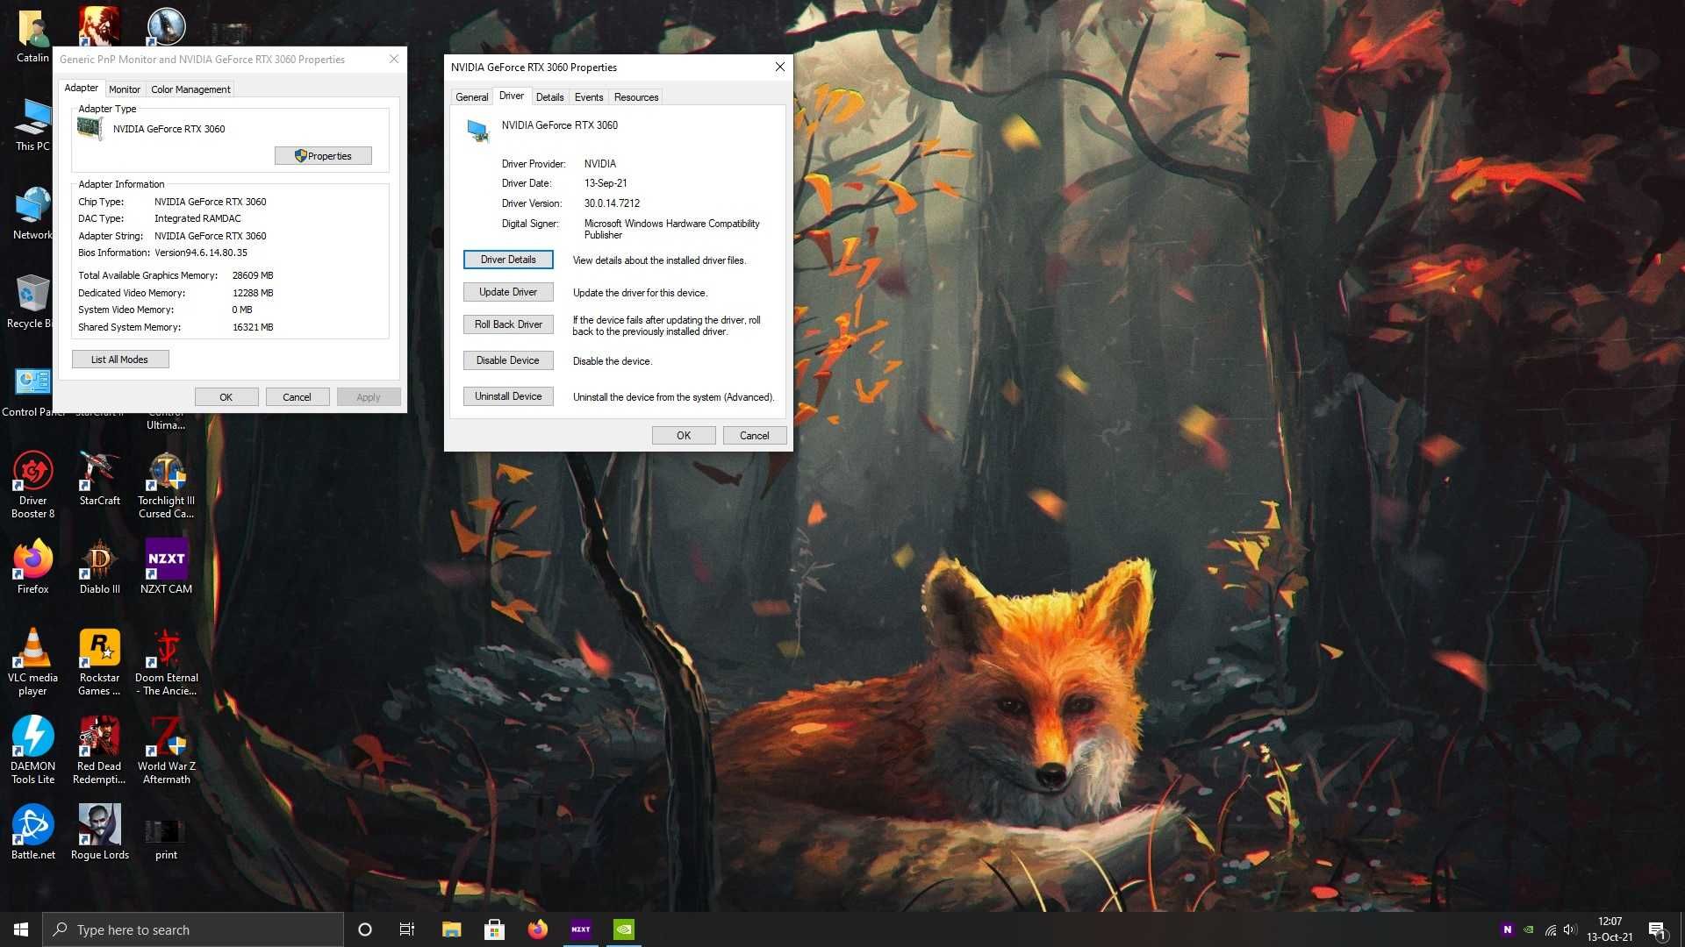Launch StarCraft desktop shortcut
Viewport: 1685px width, 947px height.
(x=99, y=479)
